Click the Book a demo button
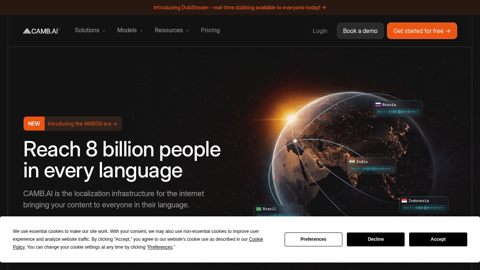 click(x=360, y=31)
